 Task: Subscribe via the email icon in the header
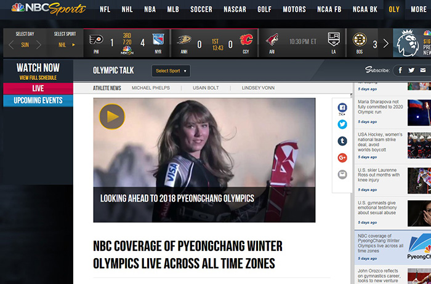coord(423,70)
